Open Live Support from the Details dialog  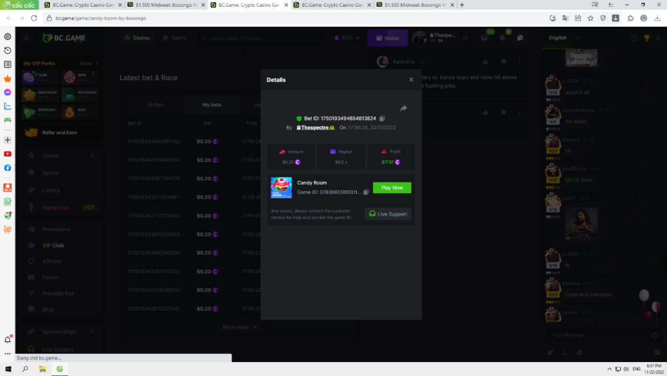(x=388, y=214)
